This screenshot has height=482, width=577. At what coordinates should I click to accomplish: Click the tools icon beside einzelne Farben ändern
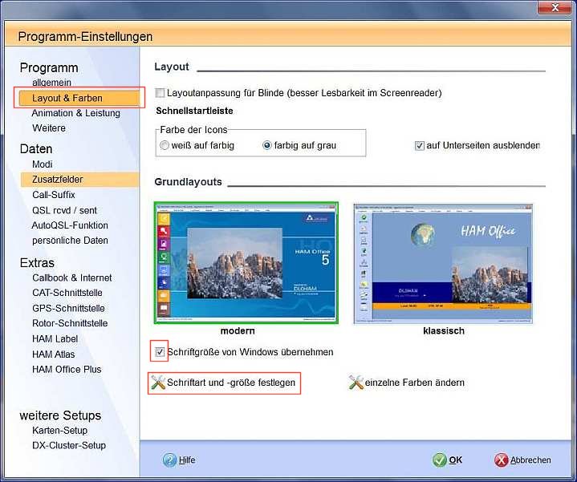(x=356, y=383)
